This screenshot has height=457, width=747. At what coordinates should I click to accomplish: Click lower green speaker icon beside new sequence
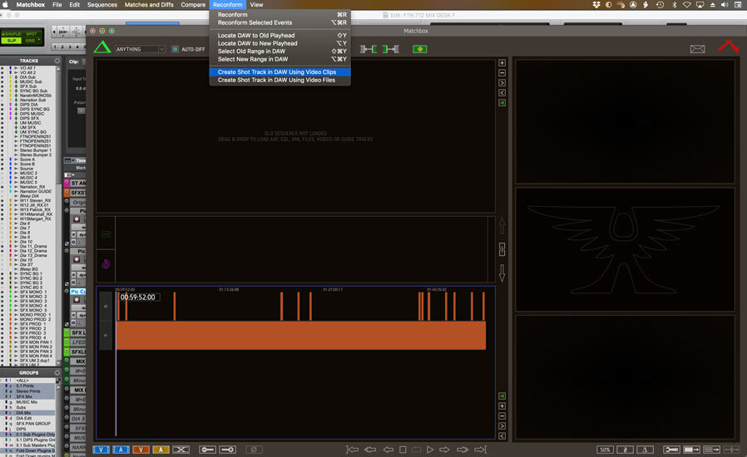pos(502,396)
